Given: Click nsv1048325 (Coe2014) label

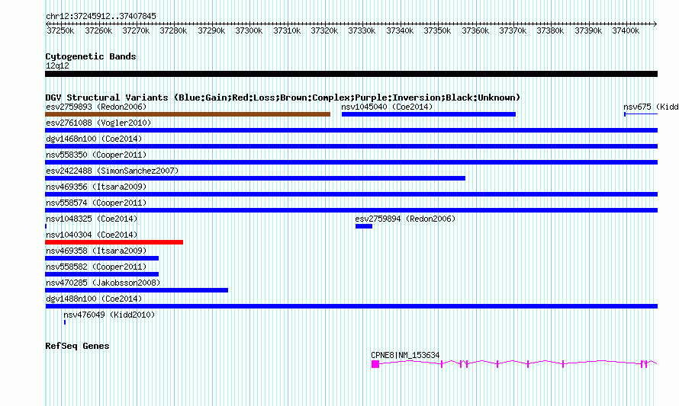Looking at the screenshot, I should (x=92, y=219).
